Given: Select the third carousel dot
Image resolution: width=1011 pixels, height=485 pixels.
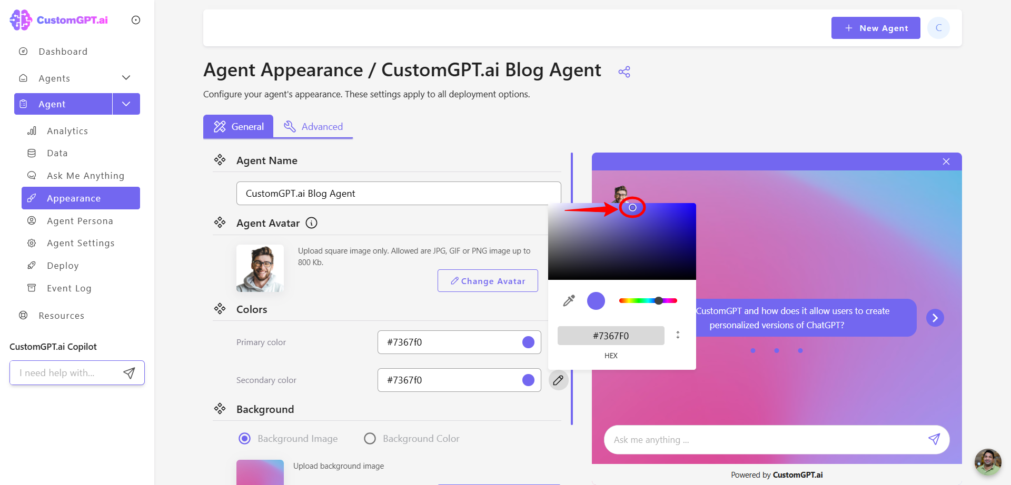Looking at the screenshot, I should coord(800,350).
